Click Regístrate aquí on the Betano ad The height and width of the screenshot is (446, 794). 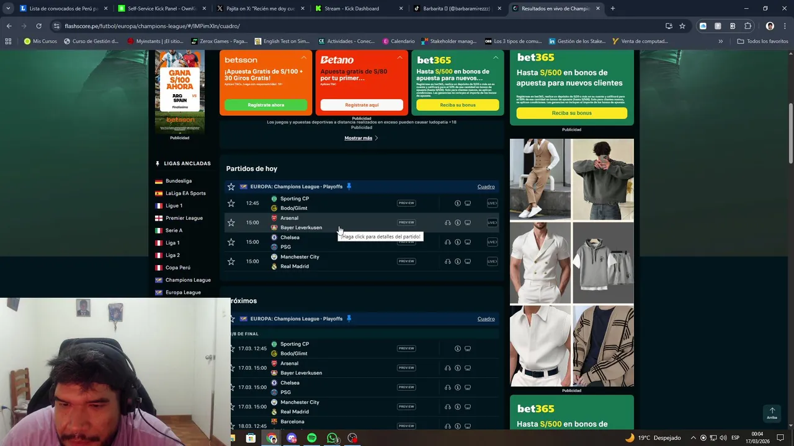[362, 105]
